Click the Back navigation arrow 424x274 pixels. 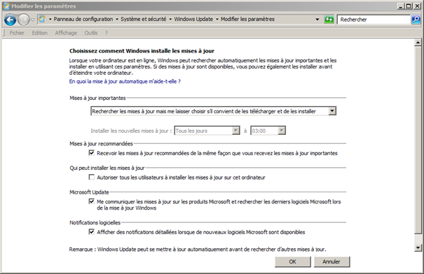tap(11, 20)
